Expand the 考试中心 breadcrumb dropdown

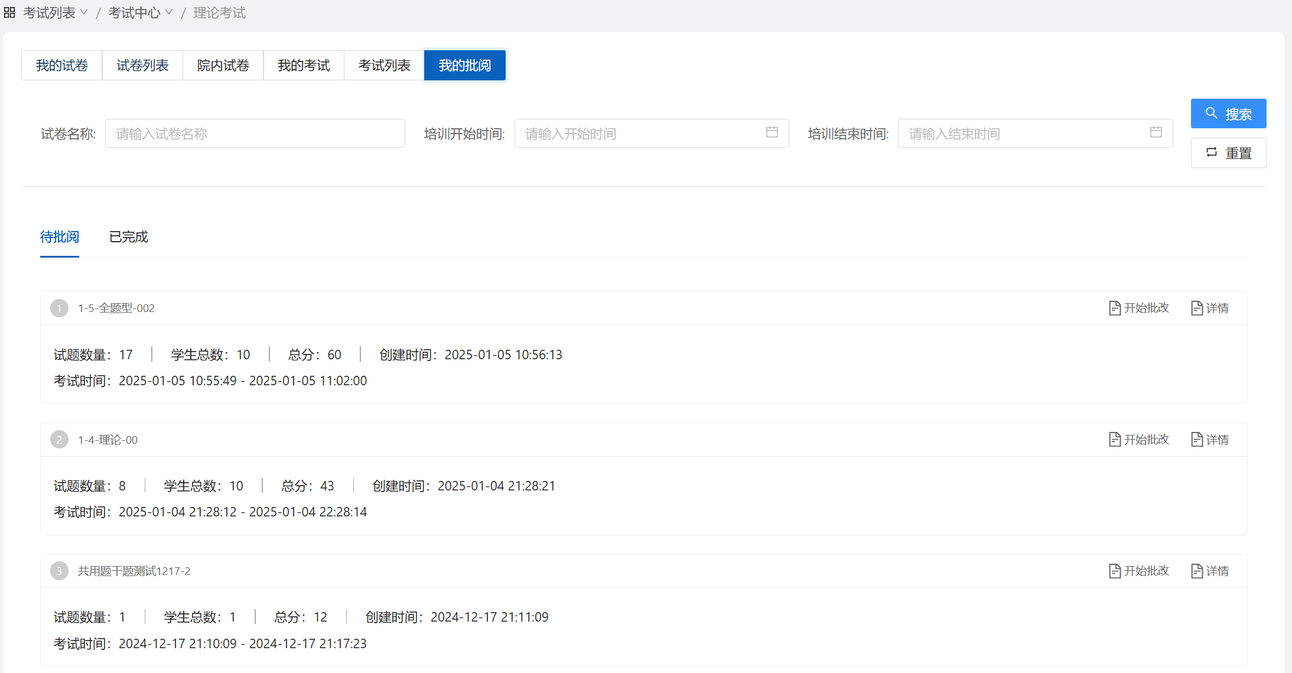169,12
